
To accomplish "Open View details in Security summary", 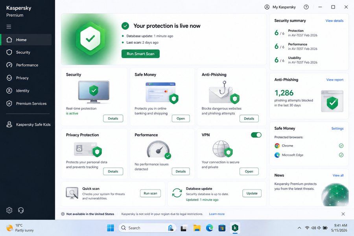I will point(334,20).
